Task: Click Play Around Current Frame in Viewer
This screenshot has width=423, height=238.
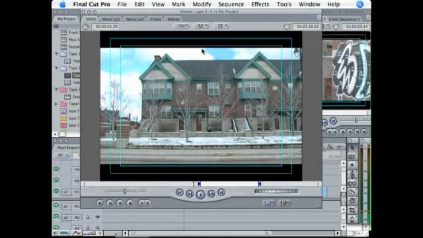Action: [x=211, y=194]
